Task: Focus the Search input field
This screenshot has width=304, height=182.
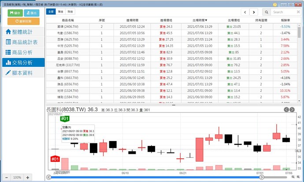Action: point(284,12)
